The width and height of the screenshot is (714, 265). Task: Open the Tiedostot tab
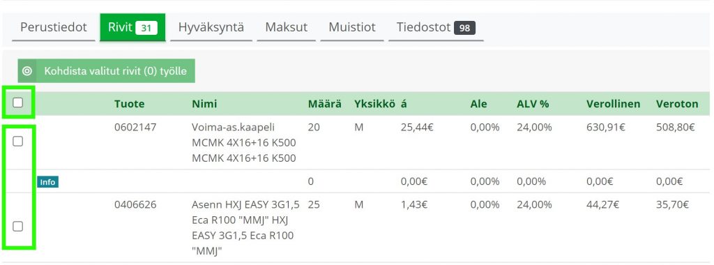(436, 27)
